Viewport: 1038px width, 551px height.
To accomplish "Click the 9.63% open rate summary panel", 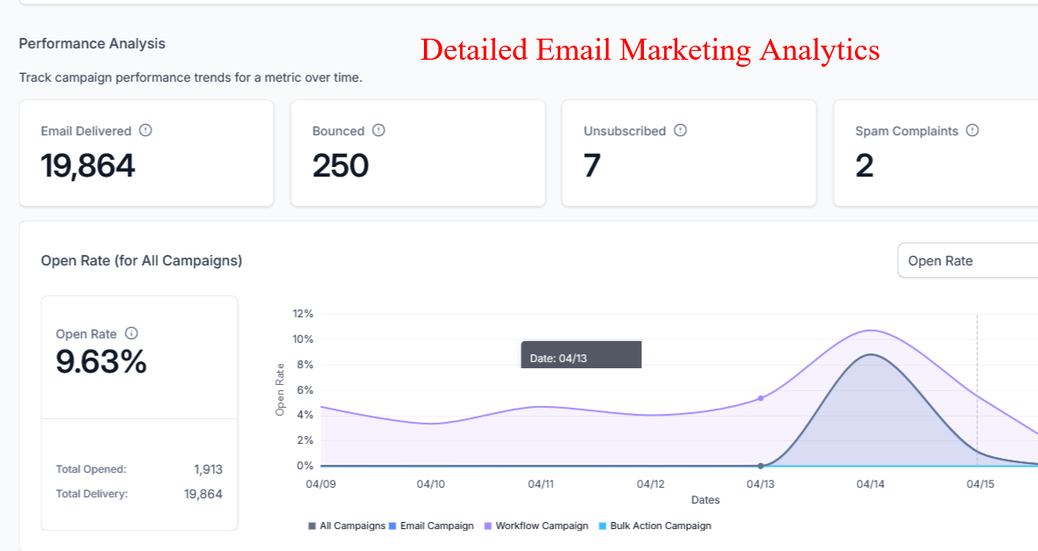I will tap(140, 413).
